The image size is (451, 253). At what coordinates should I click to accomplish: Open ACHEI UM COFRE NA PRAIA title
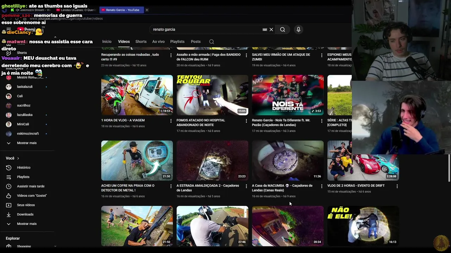128,188
